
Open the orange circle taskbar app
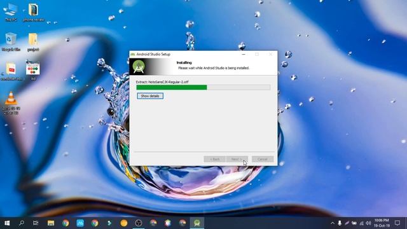pos(124,223)
